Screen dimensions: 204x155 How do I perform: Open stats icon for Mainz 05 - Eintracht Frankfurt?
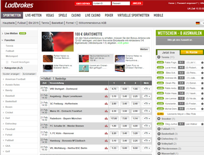click(x=106, y=111)
